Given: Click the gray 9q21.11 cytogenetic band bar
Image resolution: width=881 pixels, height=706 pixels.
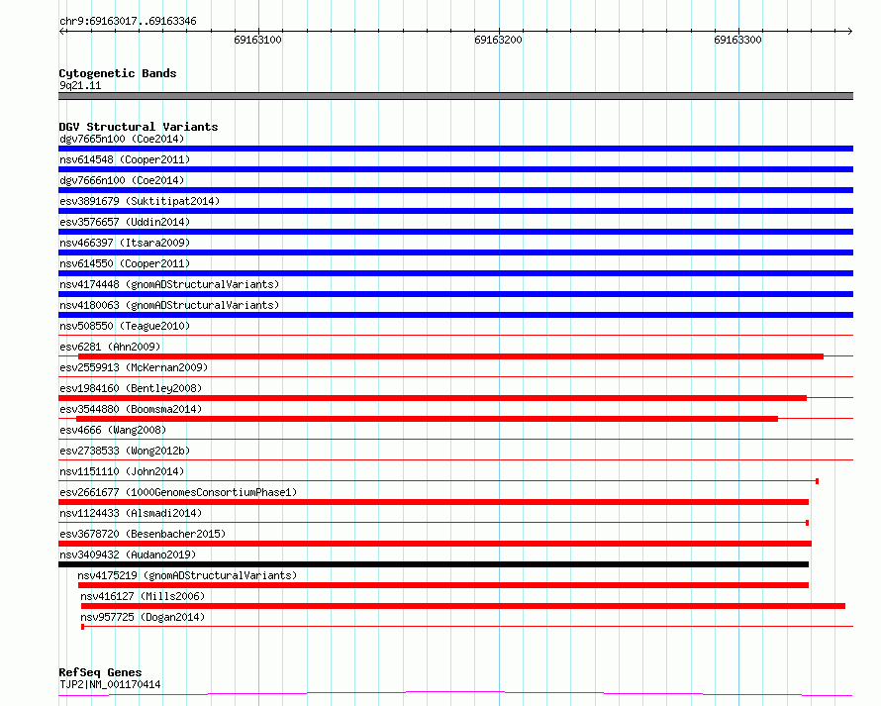Looking at the screenshot, I should (455, 96).
